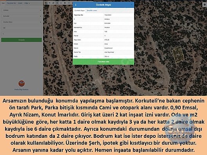This screenshot has height=155, width=207.
Task: Open the Analiz tab
Action: pyautogui.click(x=20, y=3)
